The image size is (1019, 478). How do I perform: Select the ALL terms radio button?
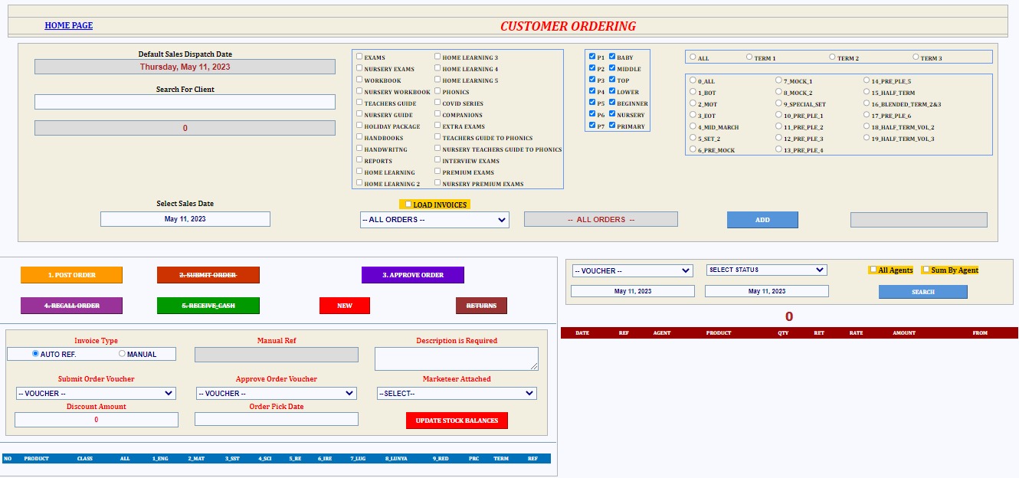(693, 57)
